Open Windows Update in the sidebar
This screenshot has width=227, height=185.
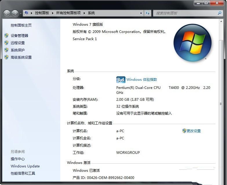(x=25, y=166)
